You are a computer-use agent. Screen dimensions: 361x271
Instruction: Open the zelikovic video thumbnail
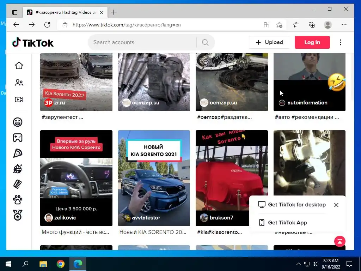(76, 178)
